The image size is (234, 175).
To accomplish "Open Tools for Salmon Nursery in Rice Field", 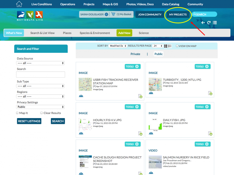I will pos(203,144).
